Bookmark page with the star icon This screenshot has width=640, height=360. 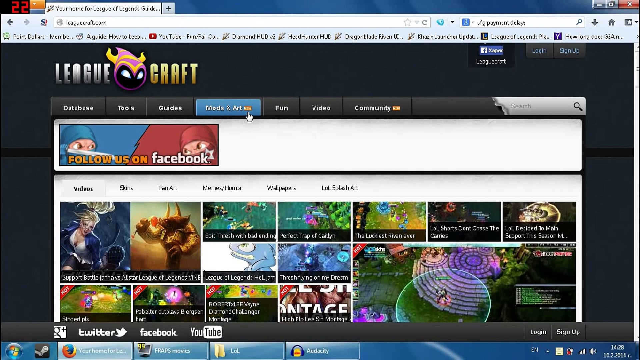(407, 22)
